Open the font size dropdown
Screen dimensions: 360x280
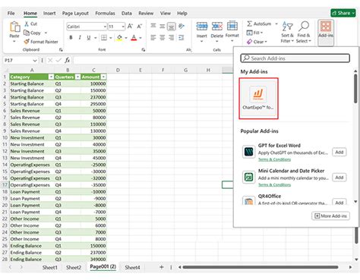click(123, 27)
